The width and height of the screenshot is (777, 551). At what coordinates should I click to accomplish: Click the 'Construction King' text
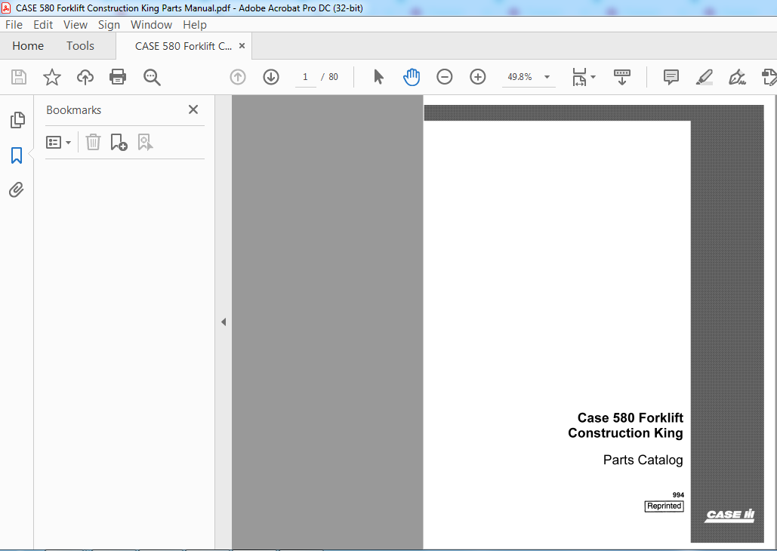tap(625, 433)
